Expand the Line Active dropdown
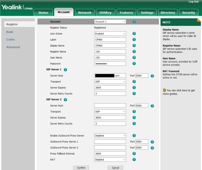The height and width of the screenshot is (170, 202). [x=110, y=34]
